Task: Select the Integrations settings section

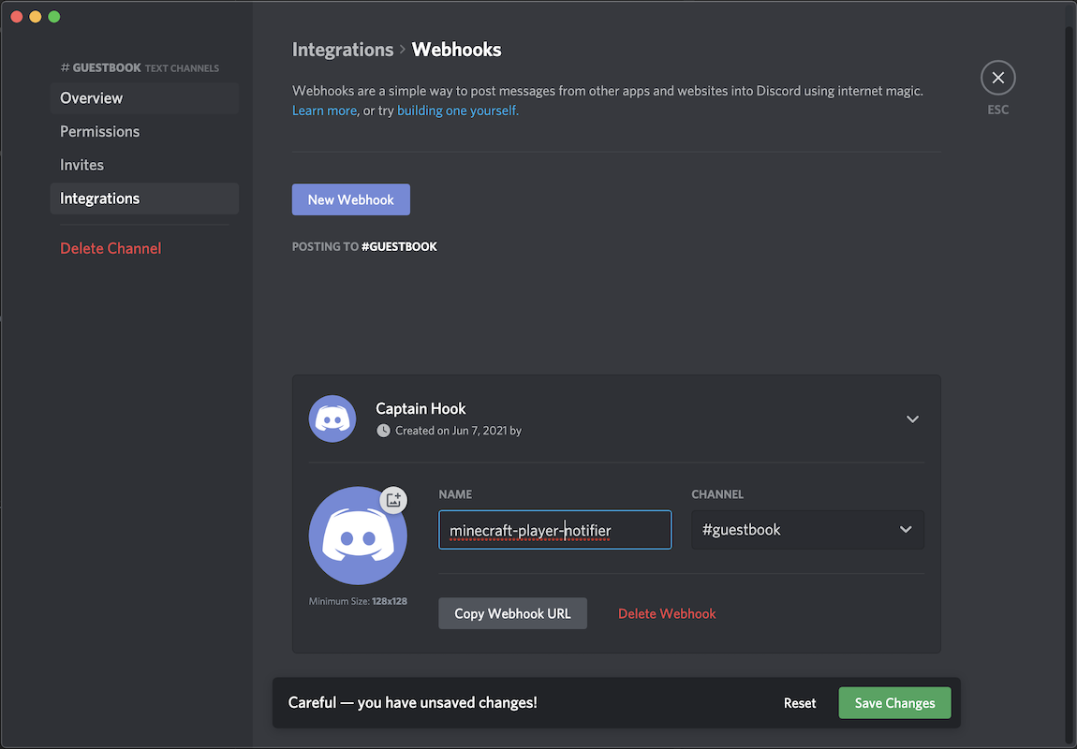Action: pos(144,198)
